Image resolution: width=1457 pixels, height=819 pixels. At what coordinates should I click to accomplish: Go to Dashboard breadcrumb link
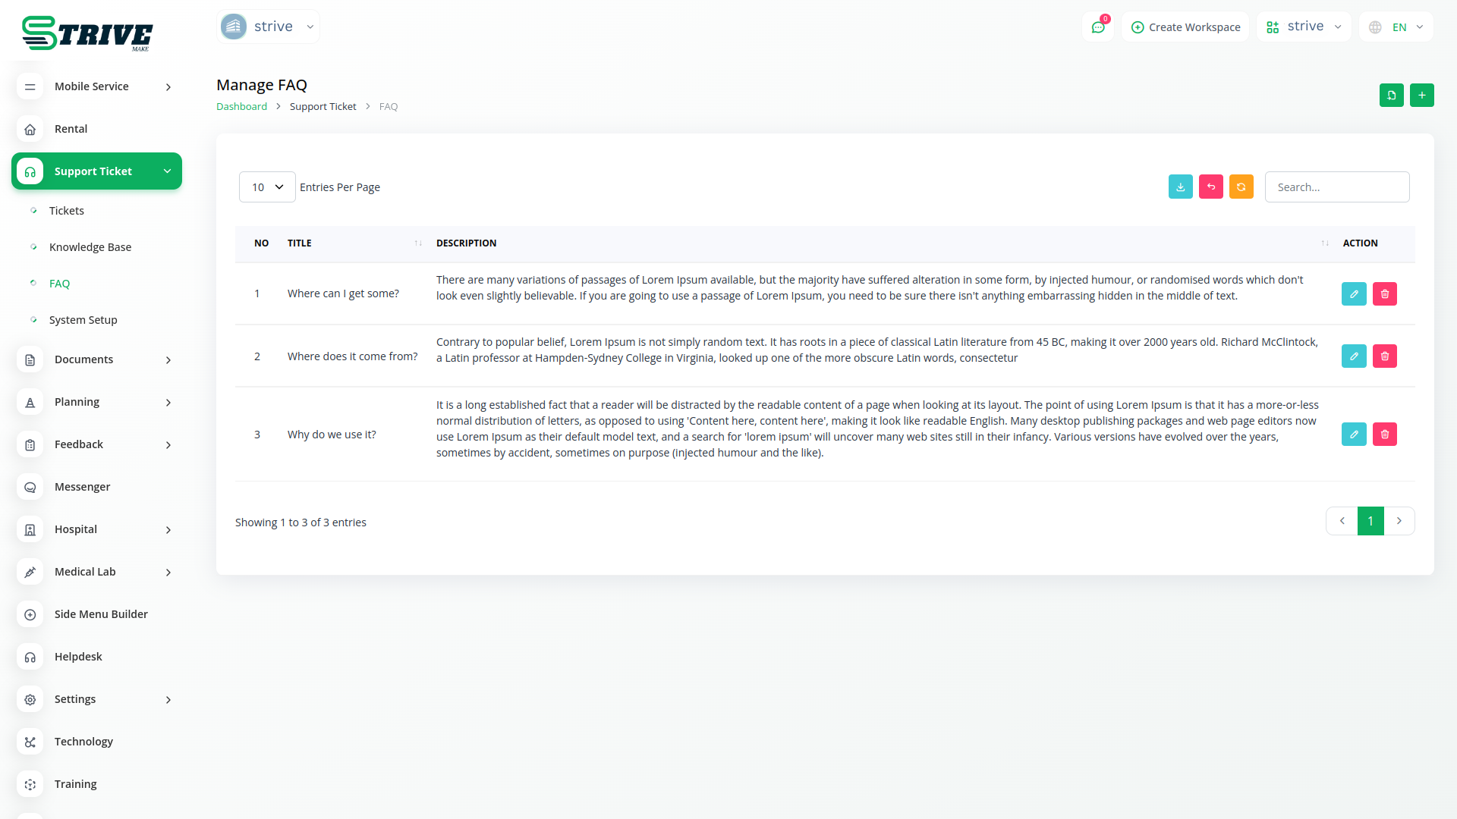tap(241, 107)
